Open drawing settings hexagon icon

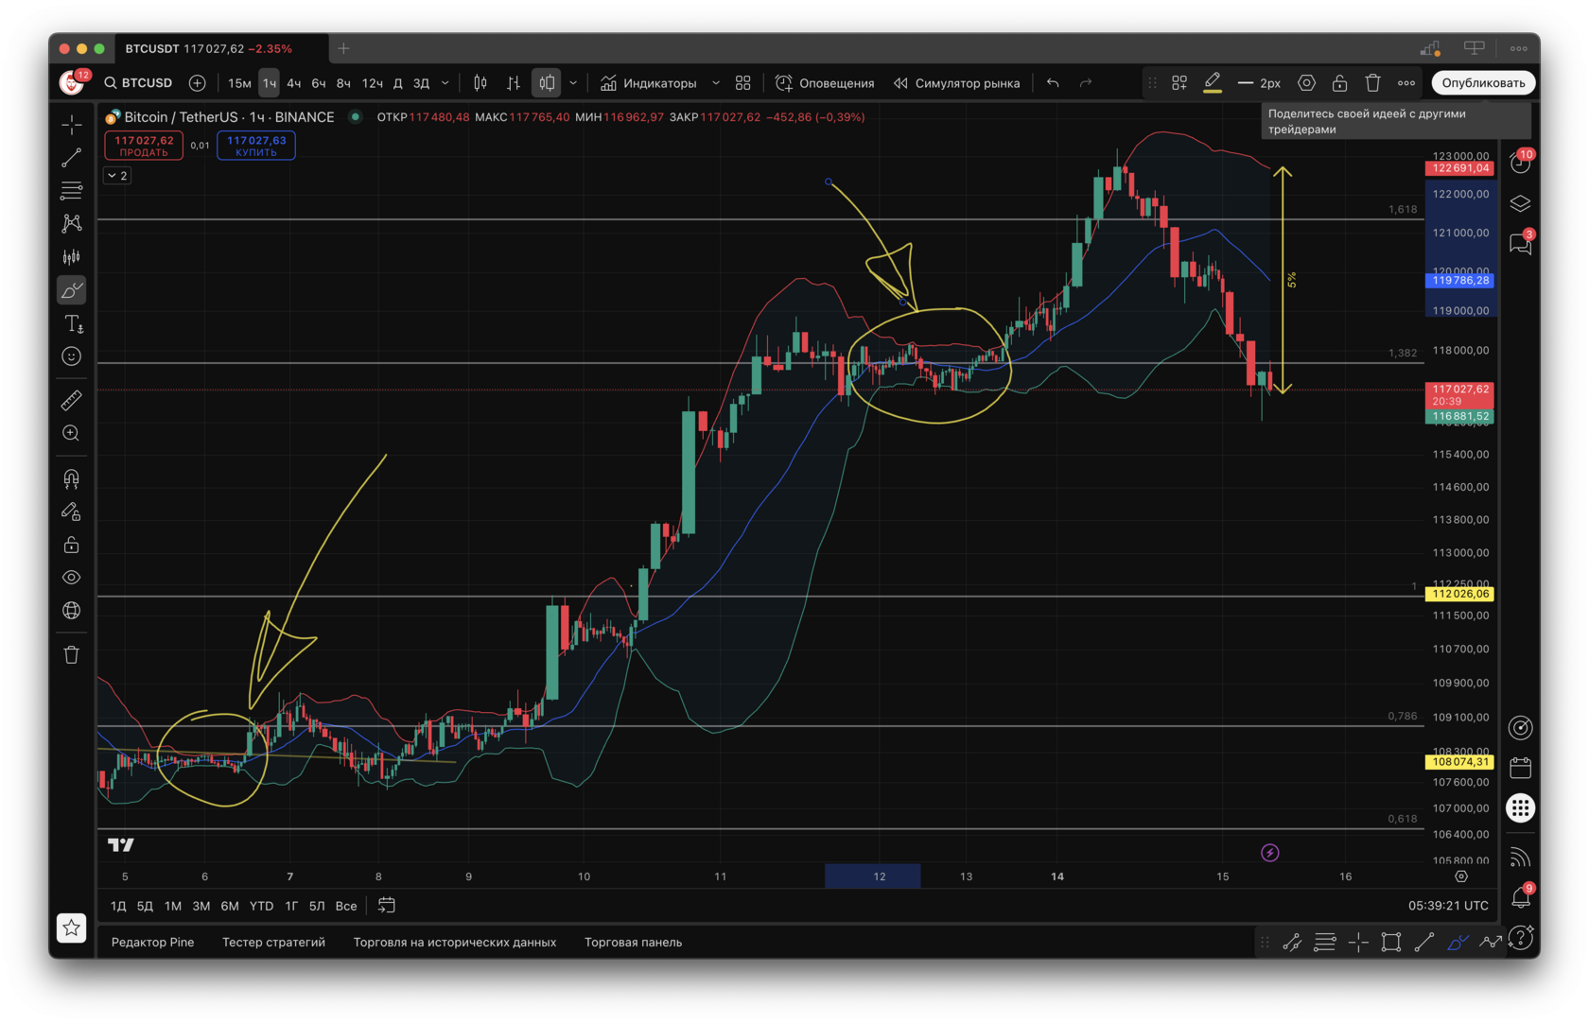click(x=1306, y=83)
